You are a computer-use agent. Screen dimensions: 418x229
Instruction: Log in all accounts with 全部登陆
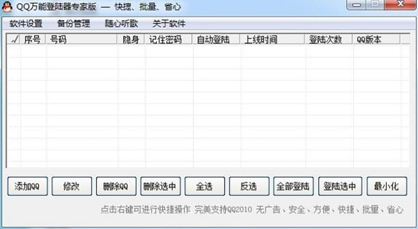293,186
